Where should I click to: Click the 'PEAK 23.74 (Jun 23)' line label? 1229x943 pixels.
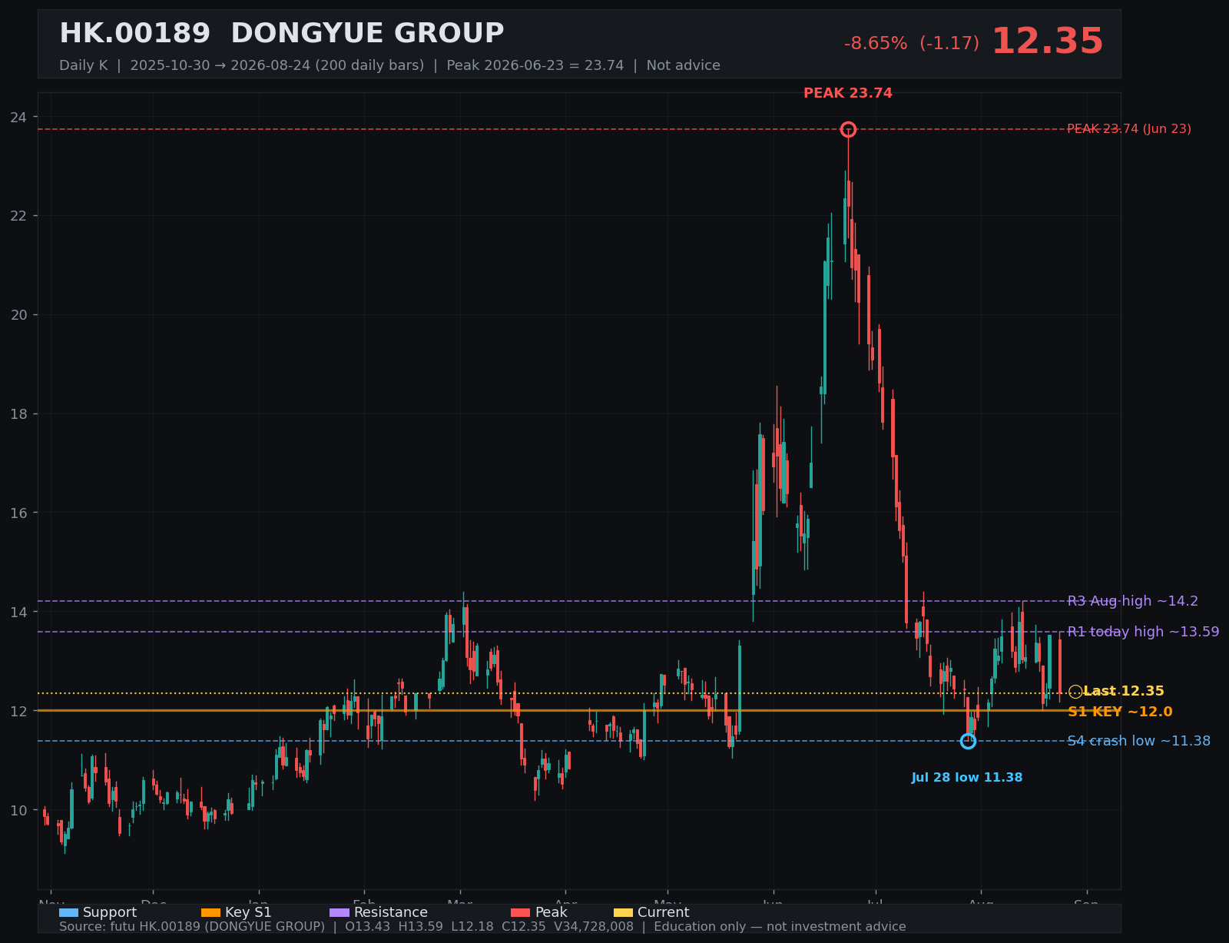pyautogui.click(x=1129, y=129)
